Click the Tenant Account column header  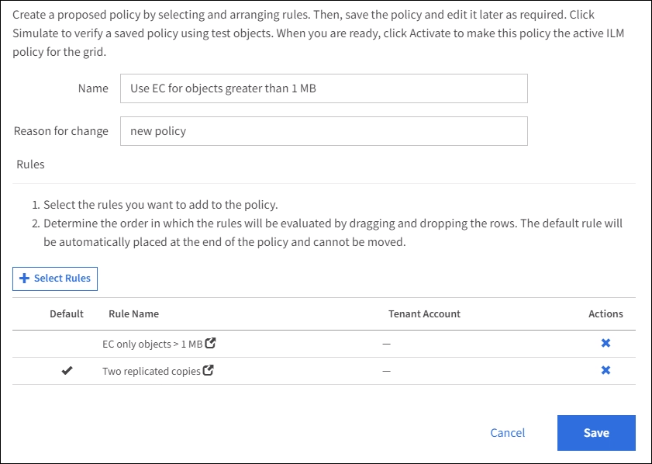pyautogui.click(x=424, y=314)
